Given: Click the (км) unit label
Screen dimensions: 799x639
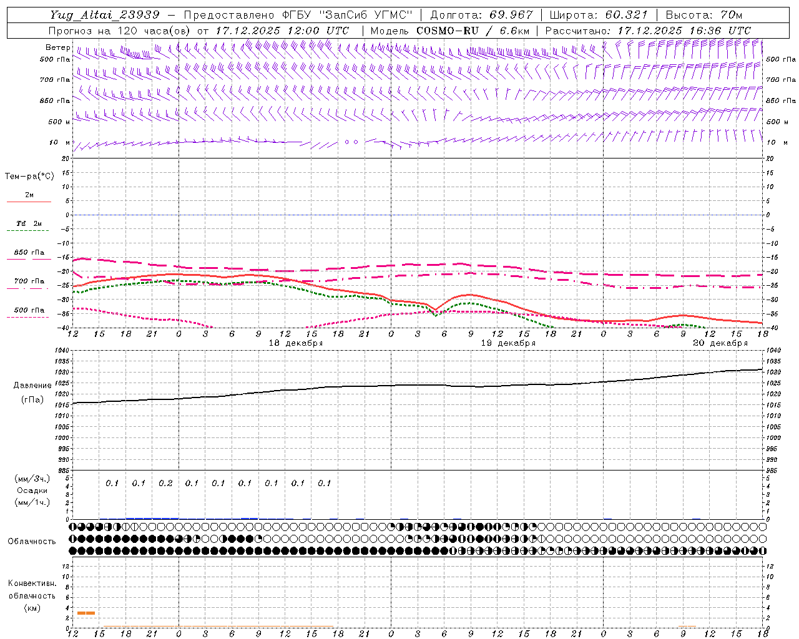Looking at the screenshot, I should click(32, 608).
